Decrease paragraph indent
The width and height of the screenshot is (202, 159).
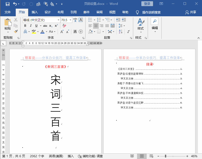(x=118, y=20)
